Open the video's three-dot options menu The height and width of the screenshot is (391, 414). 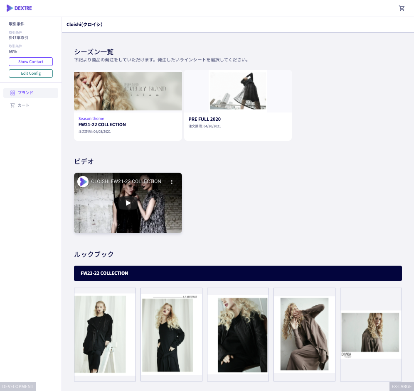point(172,182)
